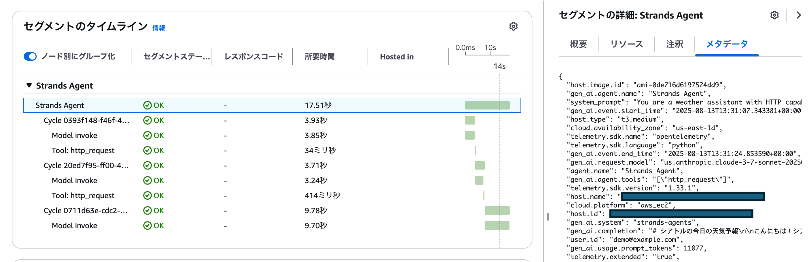Click the 17.51秒 Strands Agent timeline bar
The width and height of the screenshot is (809, 262).
(487, 105)
